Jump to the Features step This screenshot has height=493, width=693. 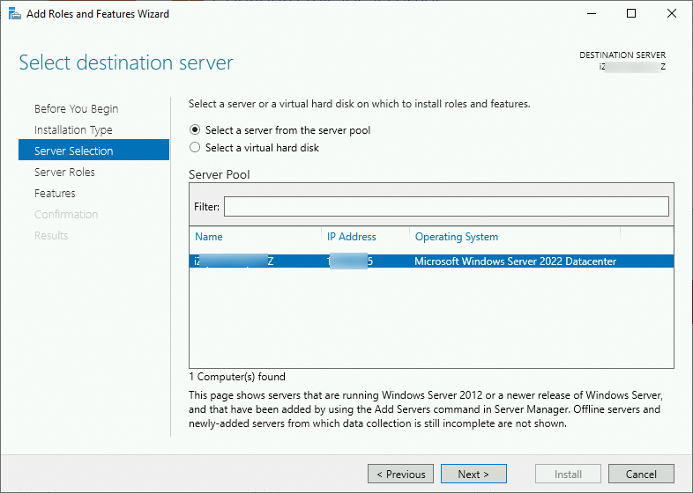[x=55, y=194]
